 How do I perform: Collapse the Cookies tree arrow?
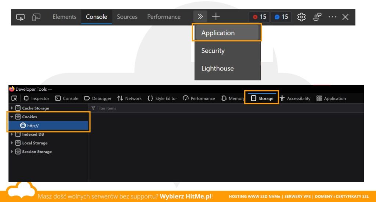12,117
